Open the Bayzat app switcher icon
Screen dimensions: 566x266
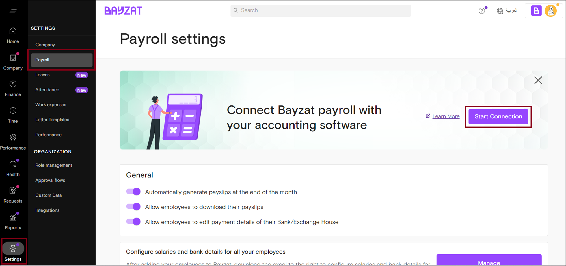pyautogui.click(x=536, y=11)
